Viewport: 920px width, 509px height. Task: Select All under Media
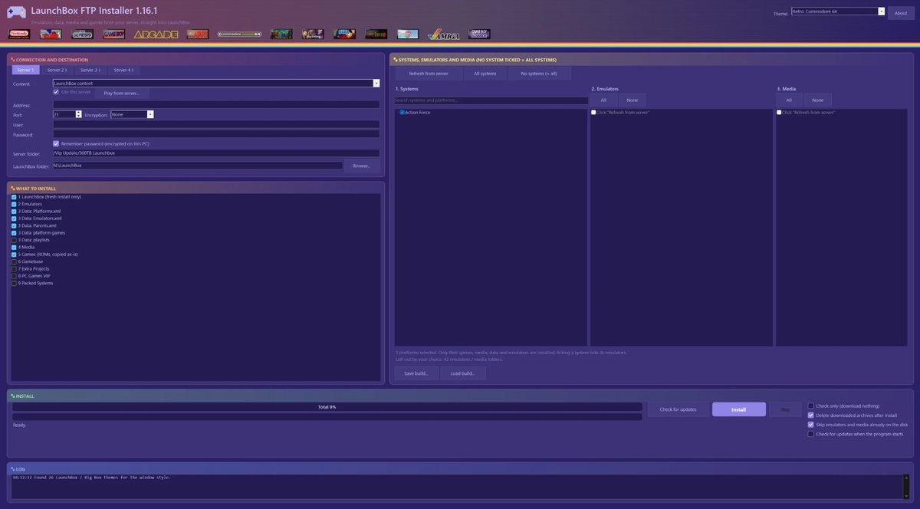coord(789,100)
